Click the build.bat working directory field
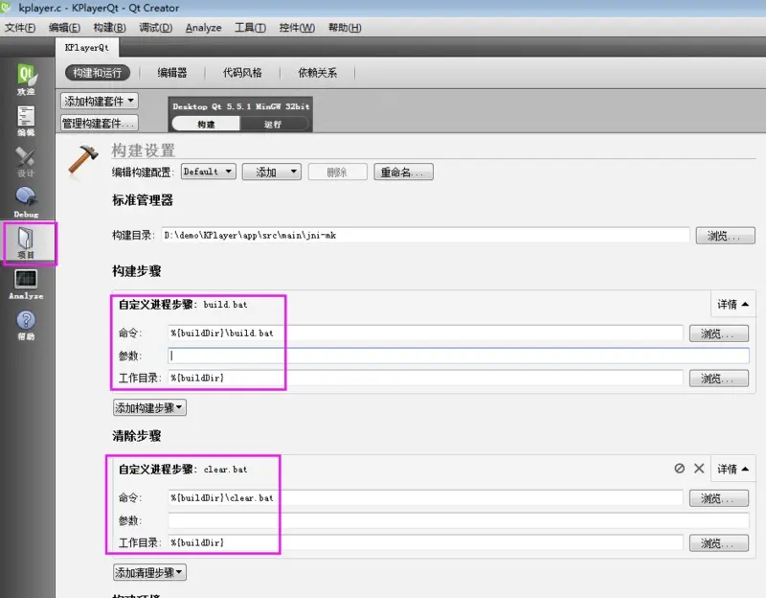 [x=425, y=378]
